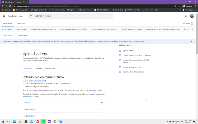Open Mail app from taskbar
Image resolution: width=198 pixels, height=124 pixels.
coord(32,122)
